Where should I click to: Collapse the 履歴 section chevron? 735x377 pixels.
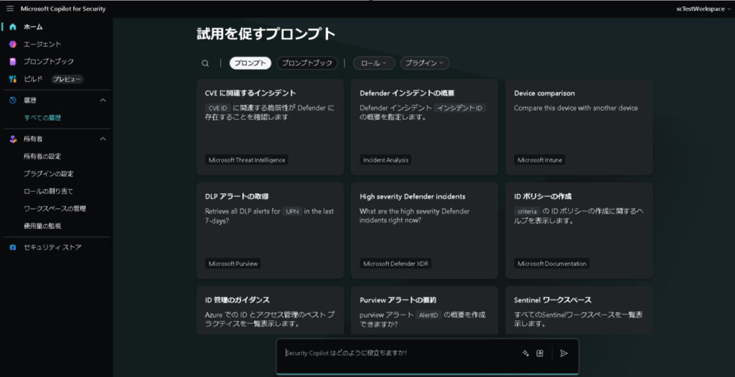tap(103, 101)
